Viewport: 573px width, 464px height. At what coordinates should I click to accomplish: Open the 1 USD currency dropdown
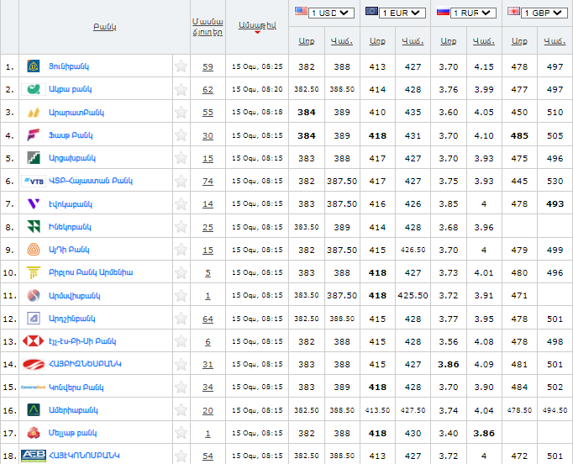[331, 13]
